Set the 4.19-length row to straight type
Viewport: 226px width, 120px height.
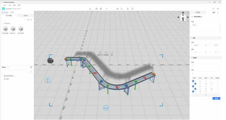click(x=193, y=86)
